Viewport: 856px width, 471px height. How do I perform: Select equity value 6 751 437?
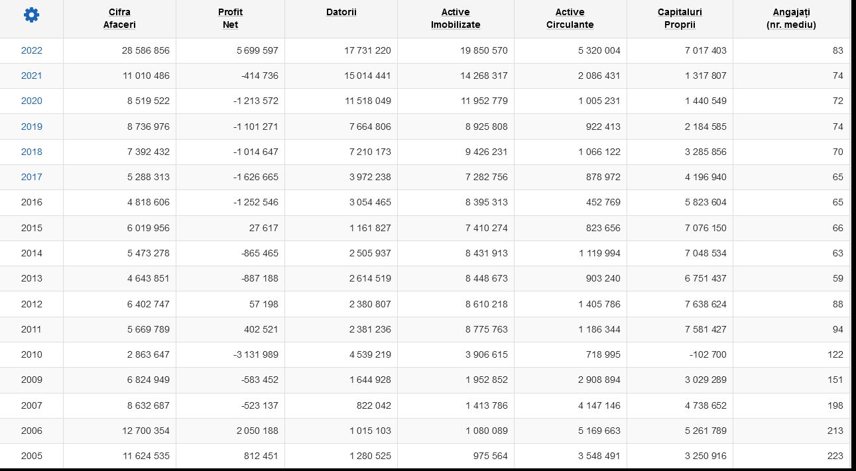[705, 278]
